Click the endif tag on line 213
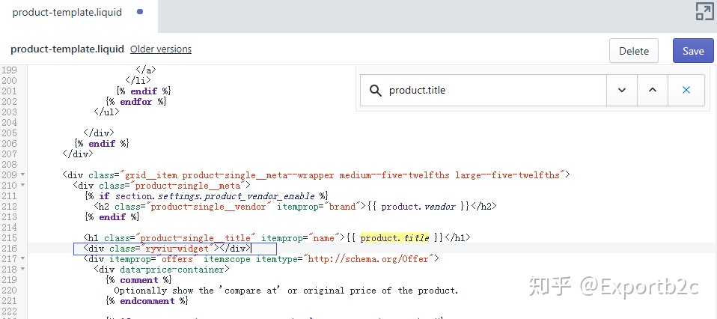The height and width of the screenshot is (319, 717). [x=112, y=217]
